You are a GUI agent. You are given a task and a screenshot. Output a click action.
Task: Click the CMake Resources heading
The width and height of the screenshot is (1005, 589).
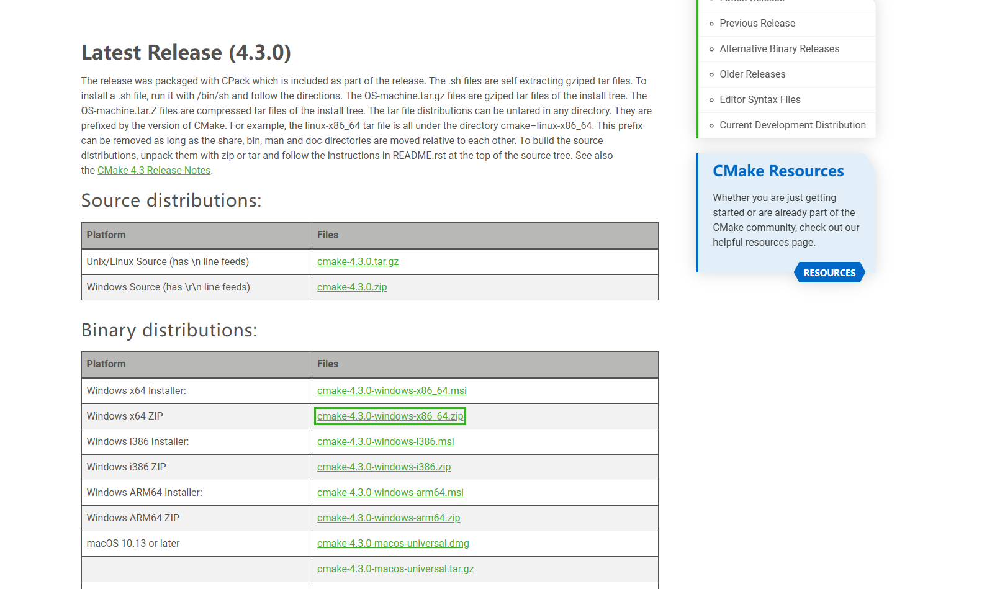tap(778, 171)
